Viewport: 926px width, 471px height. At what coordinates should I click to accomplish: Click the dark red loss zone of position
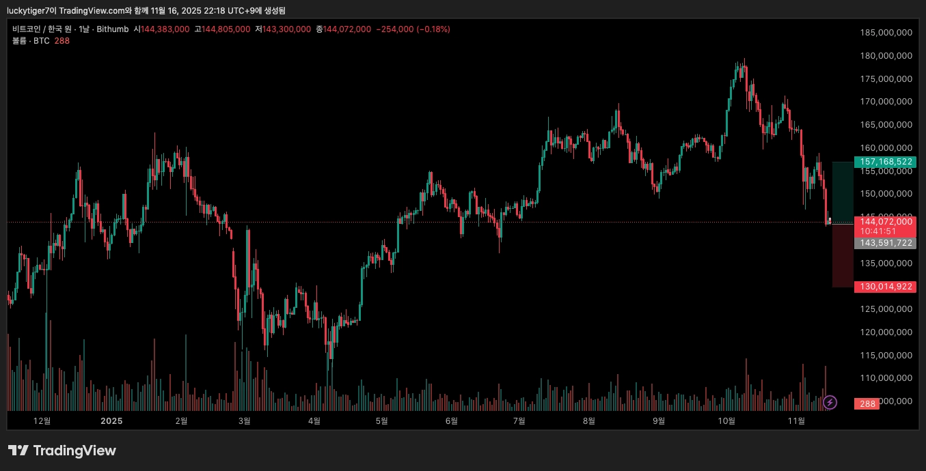pyautogui.click(x=843, y=256)
